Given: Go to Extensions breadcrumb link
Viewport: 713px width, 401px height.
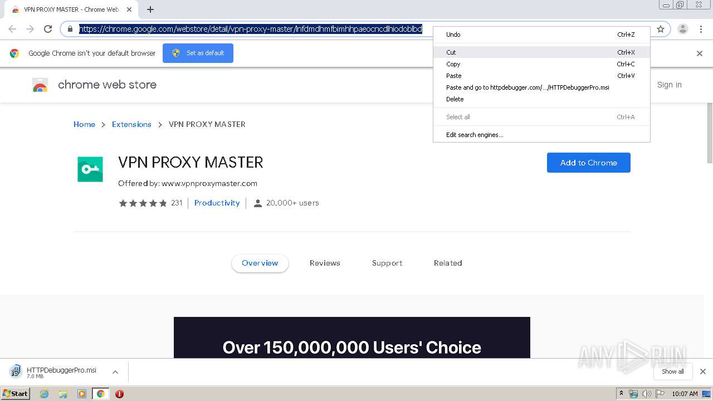Looking at the screenshot, I should pyautogui.click(x=131, y=124).
